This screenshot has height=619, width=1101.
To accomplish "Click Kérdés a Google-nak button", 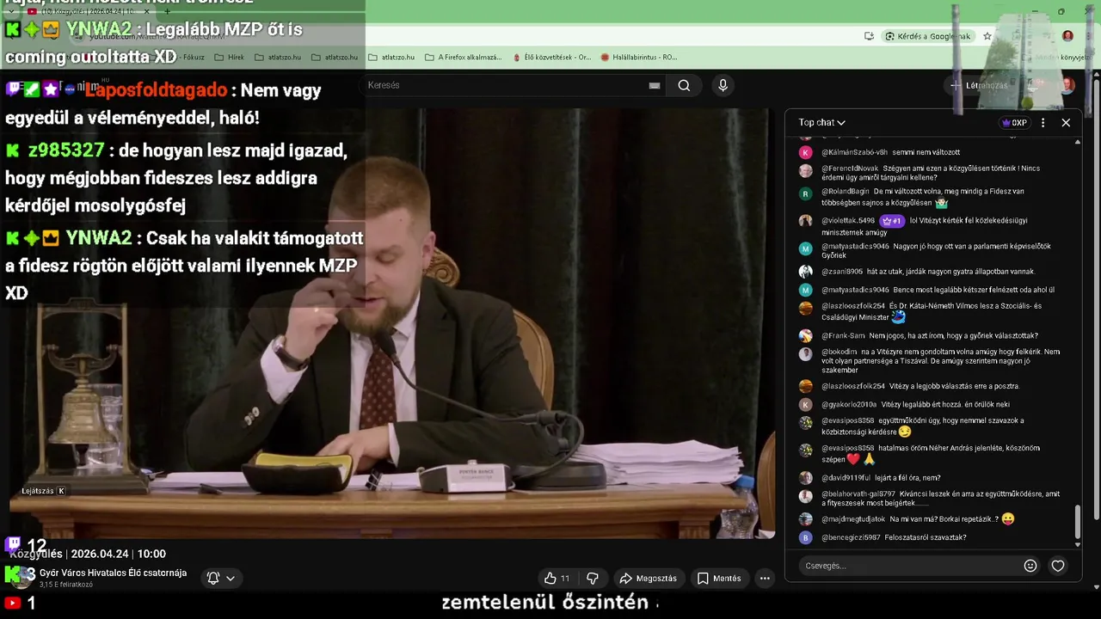I will [927, 36].
